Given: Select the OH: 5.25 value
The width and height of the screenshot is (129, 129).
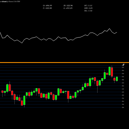Looking at the screenshot, I should point(88,8).
